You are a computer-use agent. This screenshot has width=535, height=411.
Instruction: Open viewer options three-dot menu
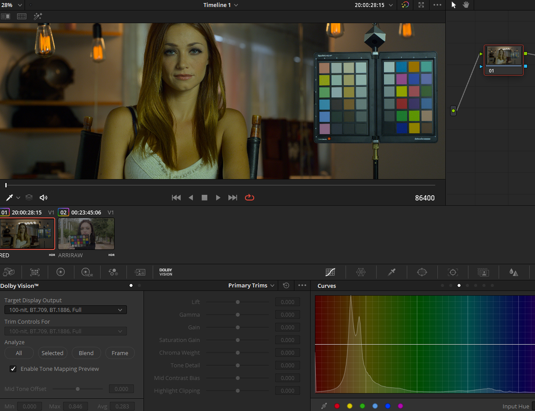(437, 5)
